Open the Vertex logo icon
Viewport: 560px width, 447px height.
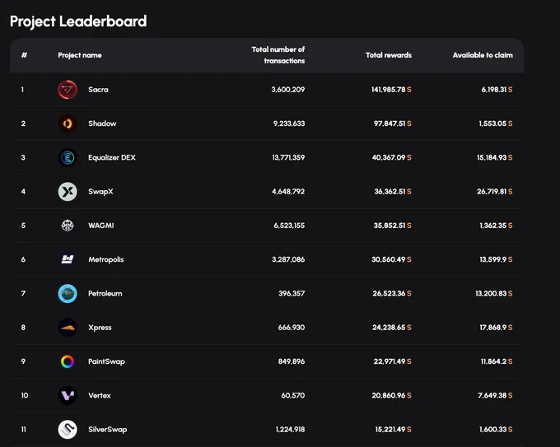(68, 396)
